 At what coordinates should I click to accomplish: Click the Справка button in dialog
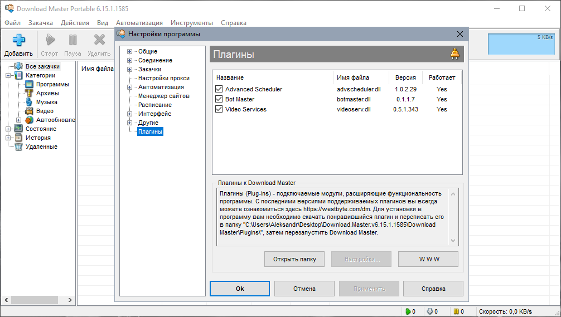[x=433, y=289]
